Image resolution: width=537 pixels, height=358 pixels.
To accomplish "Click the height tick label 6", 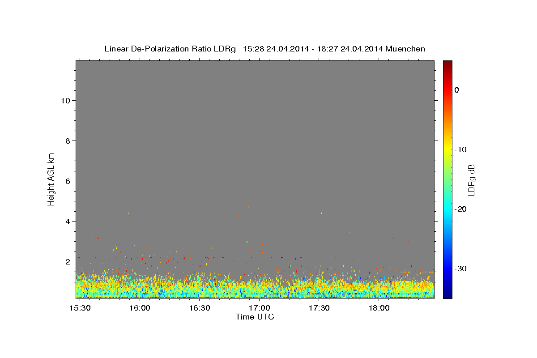I will tap(67, 181).
